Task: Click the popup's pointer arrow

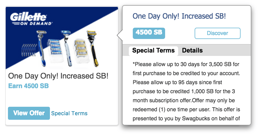Action: click(119, 36)
